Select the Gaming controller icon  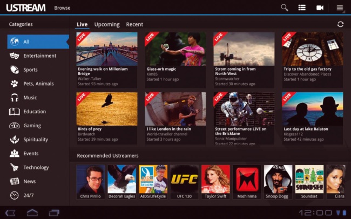[x=15, y=126]
